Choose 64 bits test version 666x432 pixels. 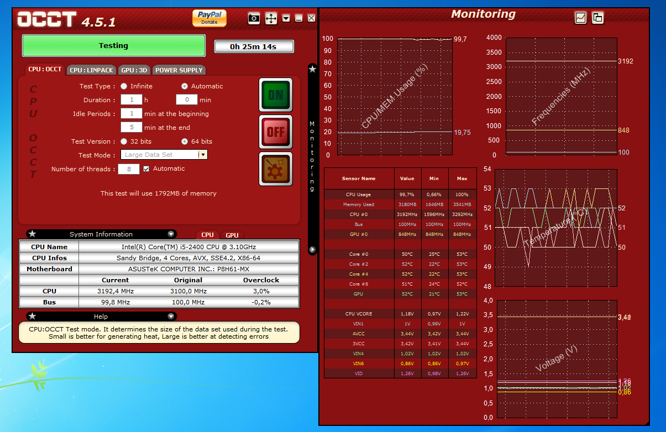tap(185, 141)
